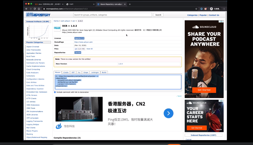Close the Java SDK tab
The image size is (253, 145).
coord(63,4)
